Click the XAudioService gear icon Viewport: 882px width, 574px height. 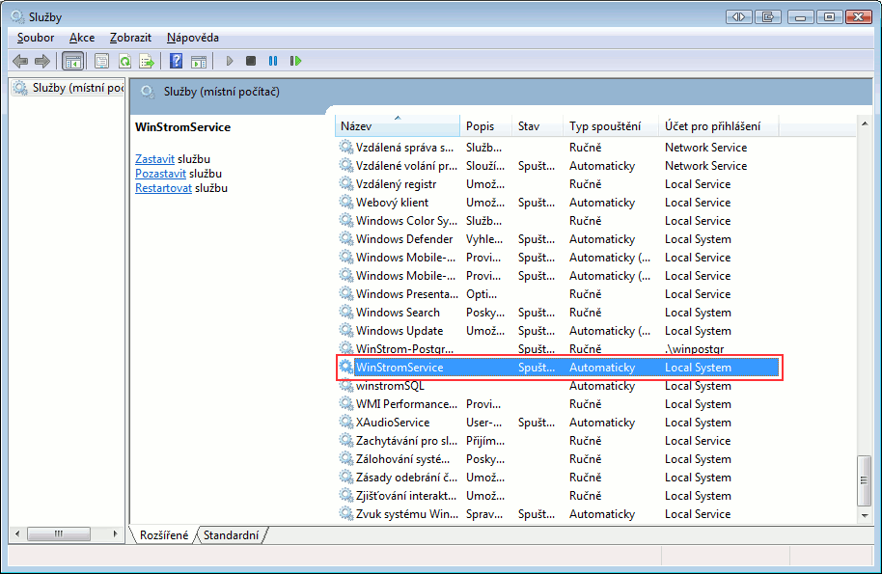point(345,423)
